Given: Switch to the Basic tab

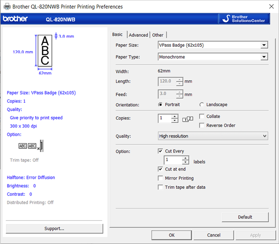Looking at the screenshot, I should click(118, 35).
